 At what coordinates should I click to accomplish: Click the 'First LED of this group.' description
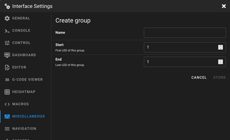click(70, 50)
